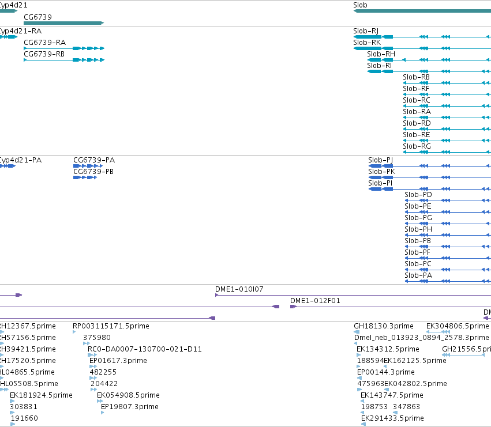Image resolution: width=491 pixels, height=427 pixels.
Task: Click the EK304806.5prime EST label
Action: pos(458,326)
